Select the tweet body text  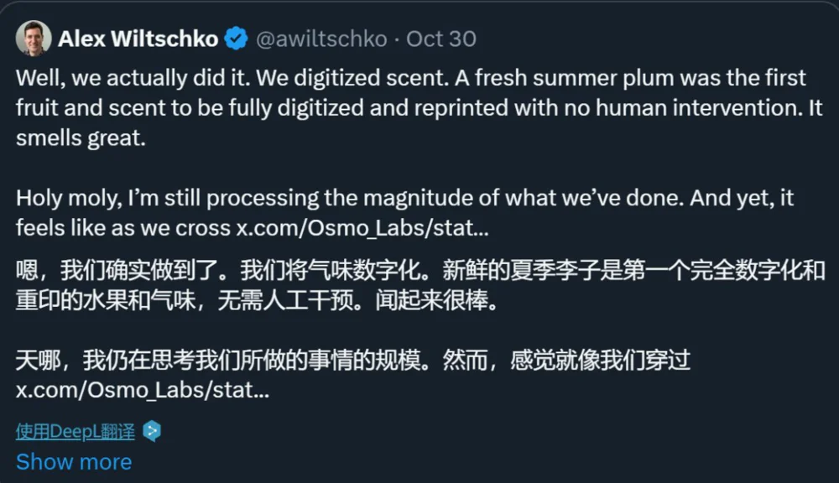[x=336, y=107]
